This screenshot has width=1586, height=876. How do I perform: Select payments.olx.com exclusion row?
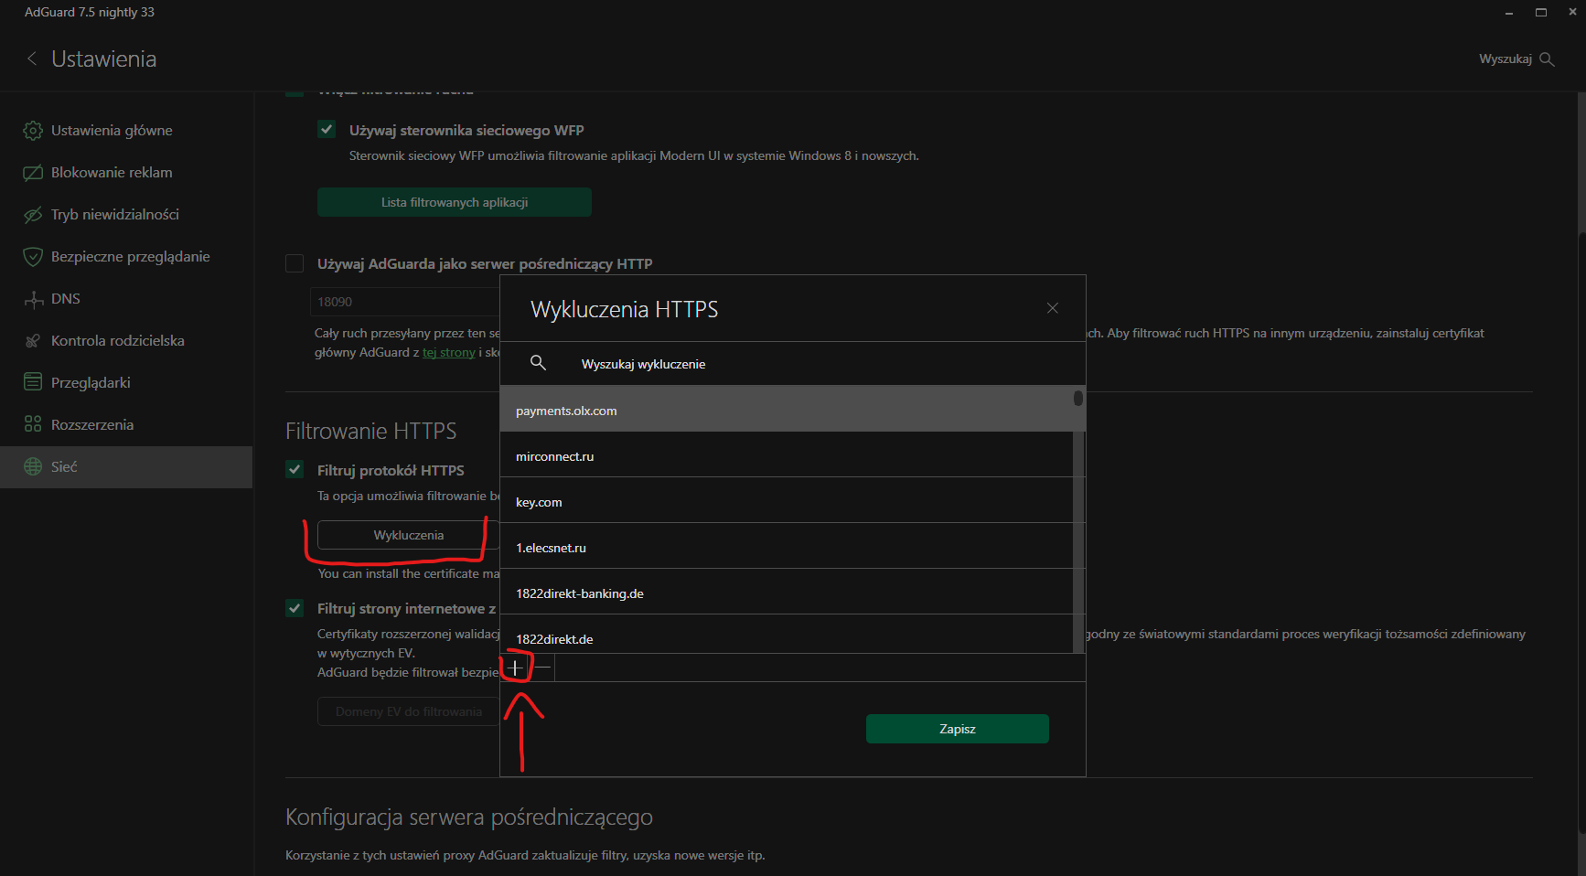click(787, 409)
